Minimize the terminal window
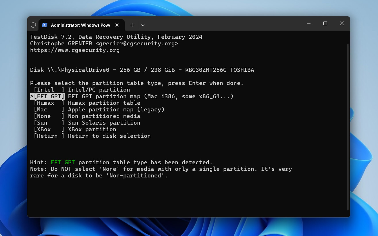This screenshot has height=236, width=378. pyautogui.click(x=308, y=24)
